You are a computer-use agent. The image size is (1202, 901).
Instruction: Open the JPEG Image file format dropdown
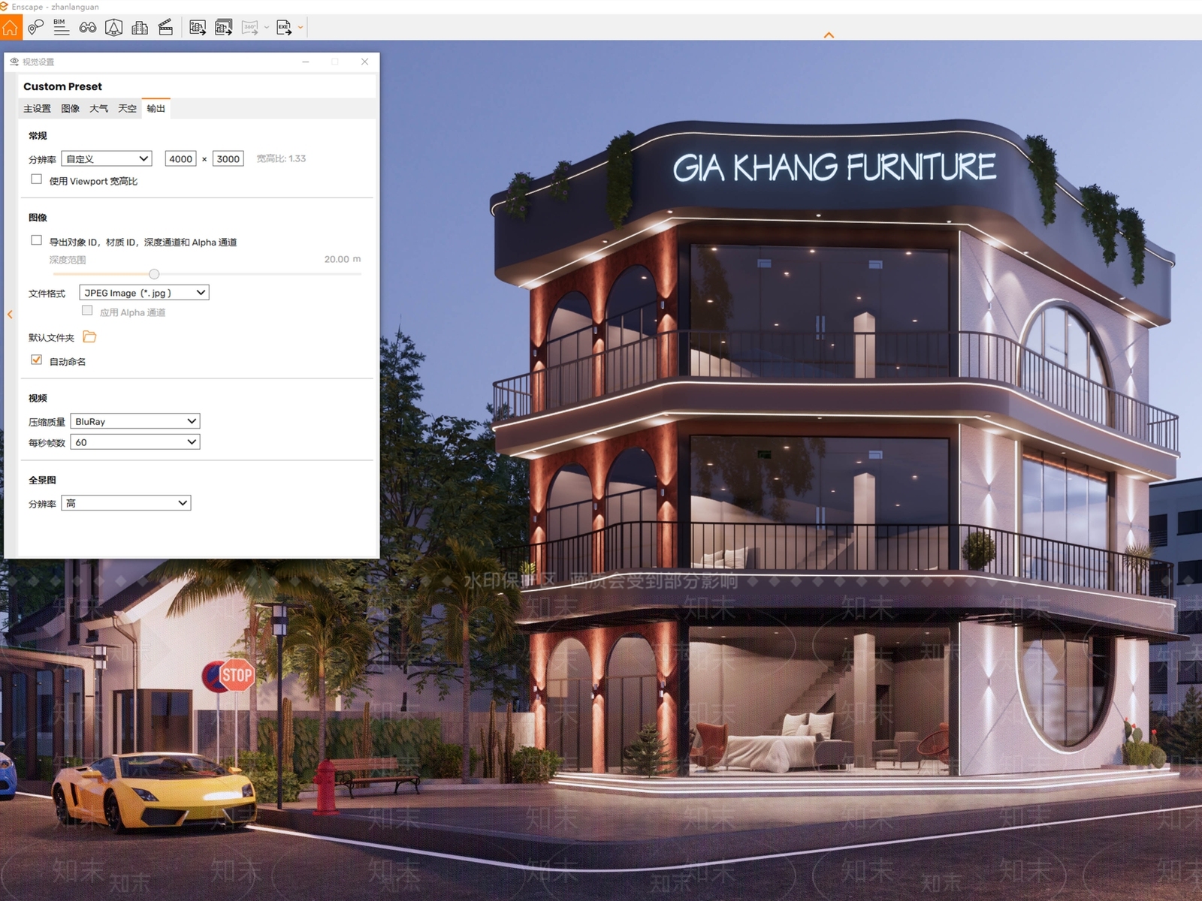(144, 293)
